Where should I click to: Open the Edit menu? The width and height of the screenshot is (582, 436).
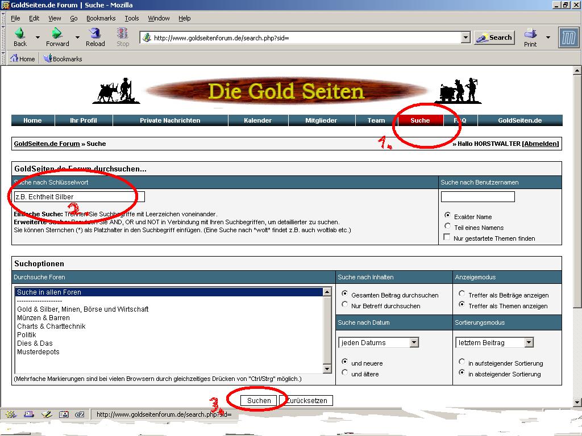34,18
